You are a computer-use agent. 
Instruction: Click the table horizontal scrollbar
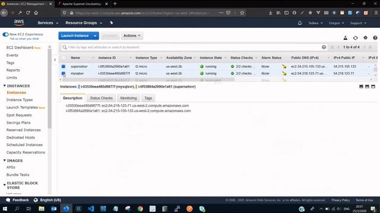148,79
